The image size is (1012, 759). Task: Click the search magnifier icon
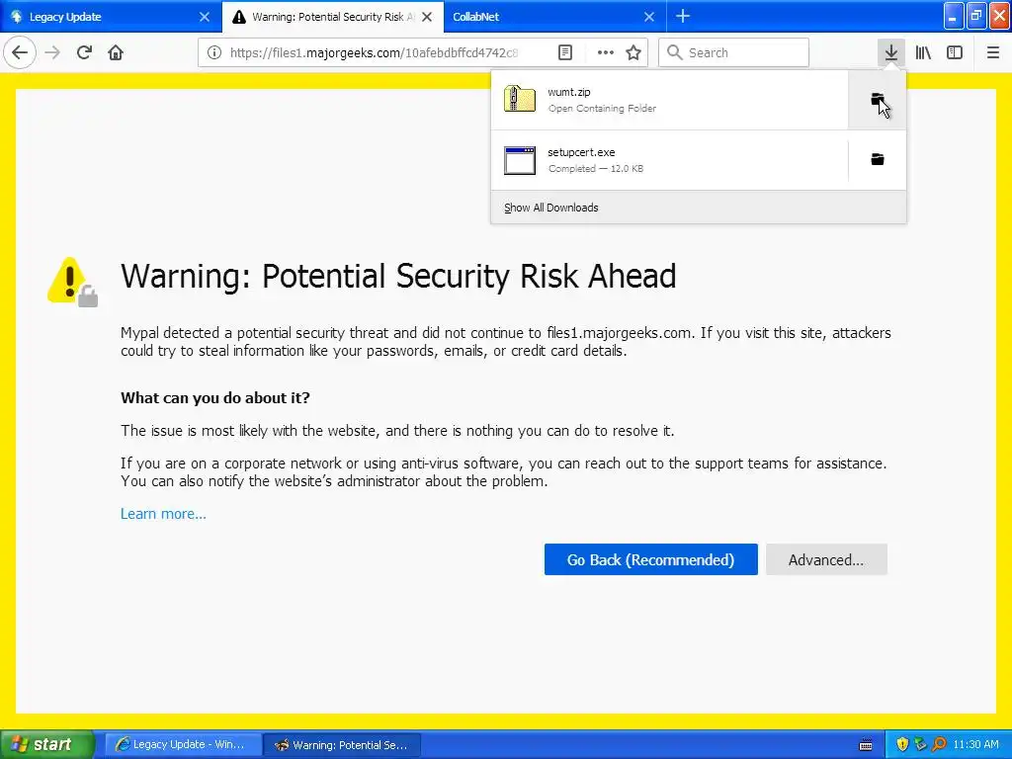pyautogui.click(x=674, y=52)
